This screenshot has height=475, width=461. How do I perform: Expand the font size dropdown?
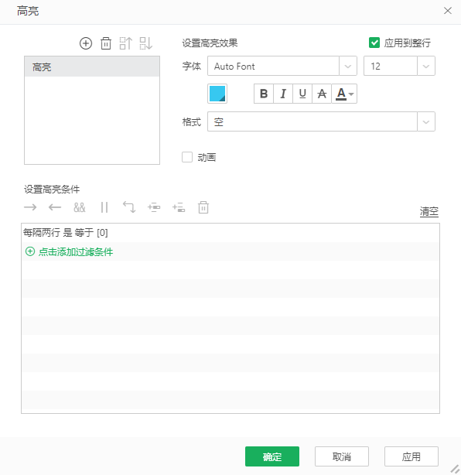[x=426, y=66]
